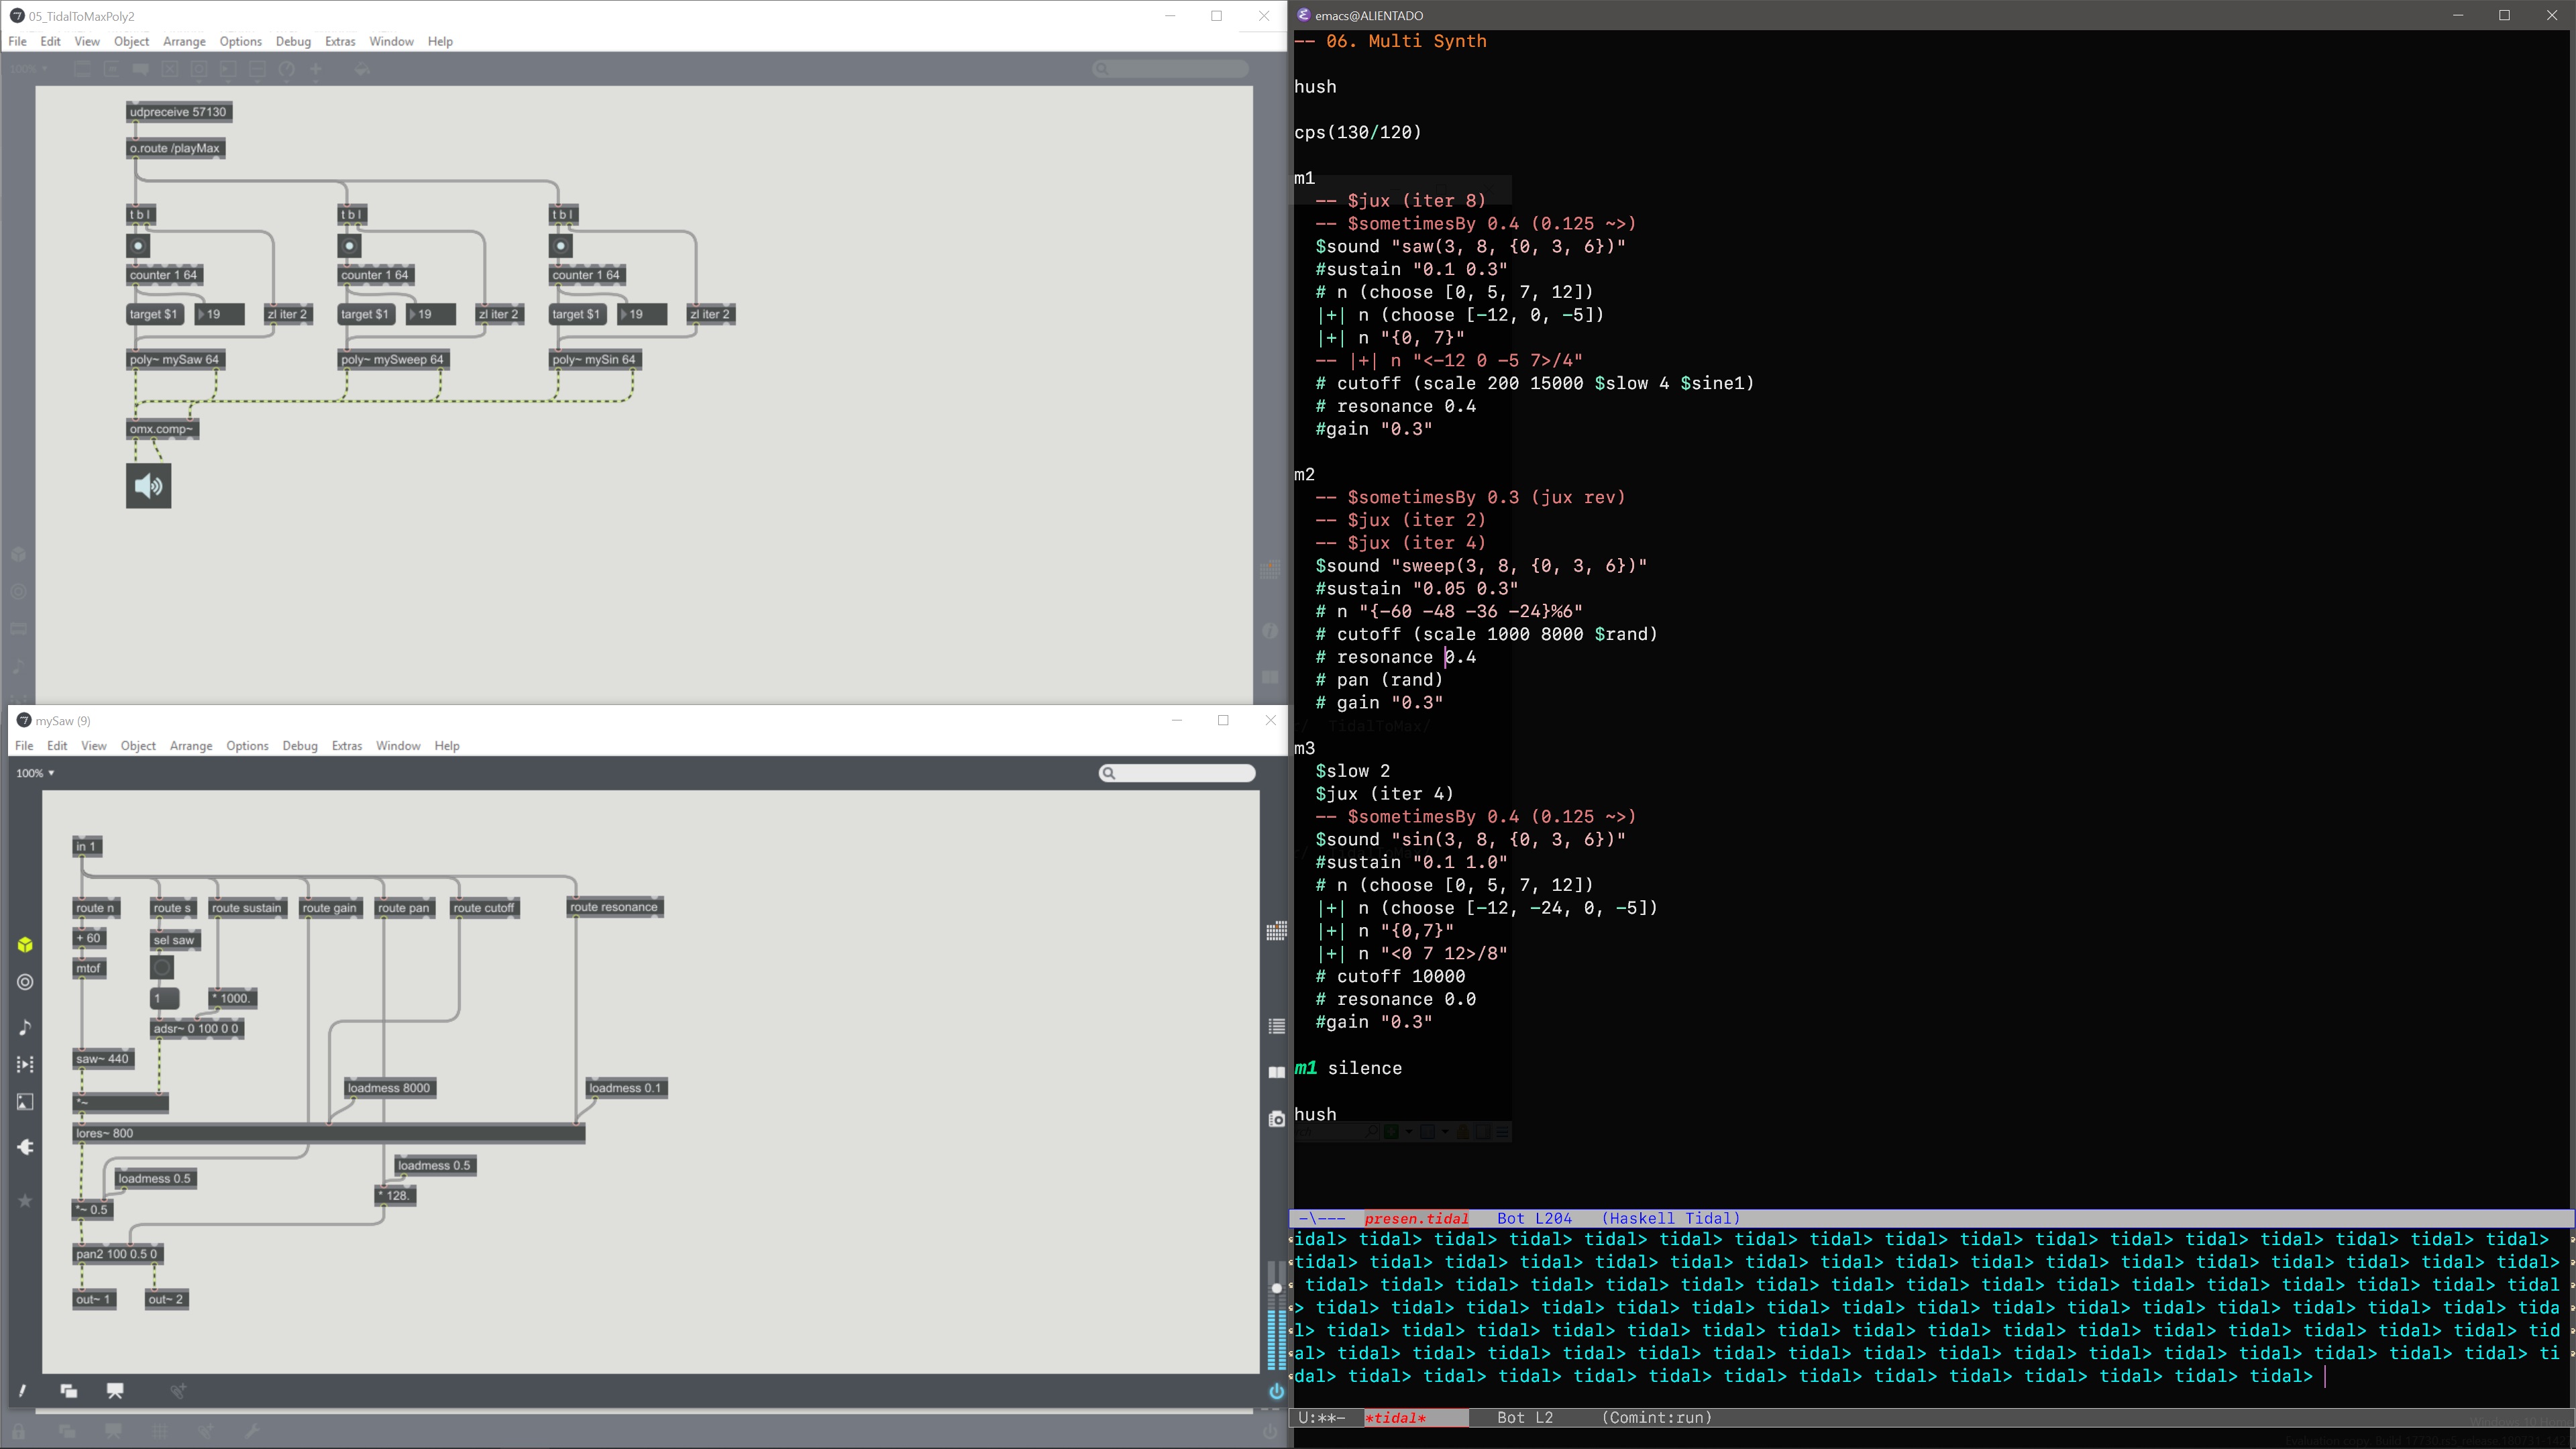Open Collections star icon in mySaw sidebar

point(25,1200)
